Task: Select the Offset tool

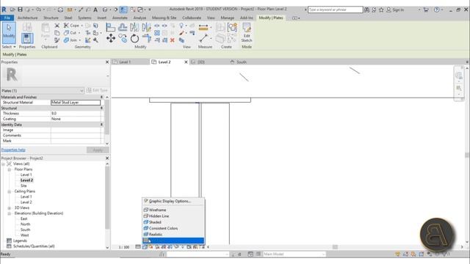Action: pyautogui.click(x=123, y=28)
